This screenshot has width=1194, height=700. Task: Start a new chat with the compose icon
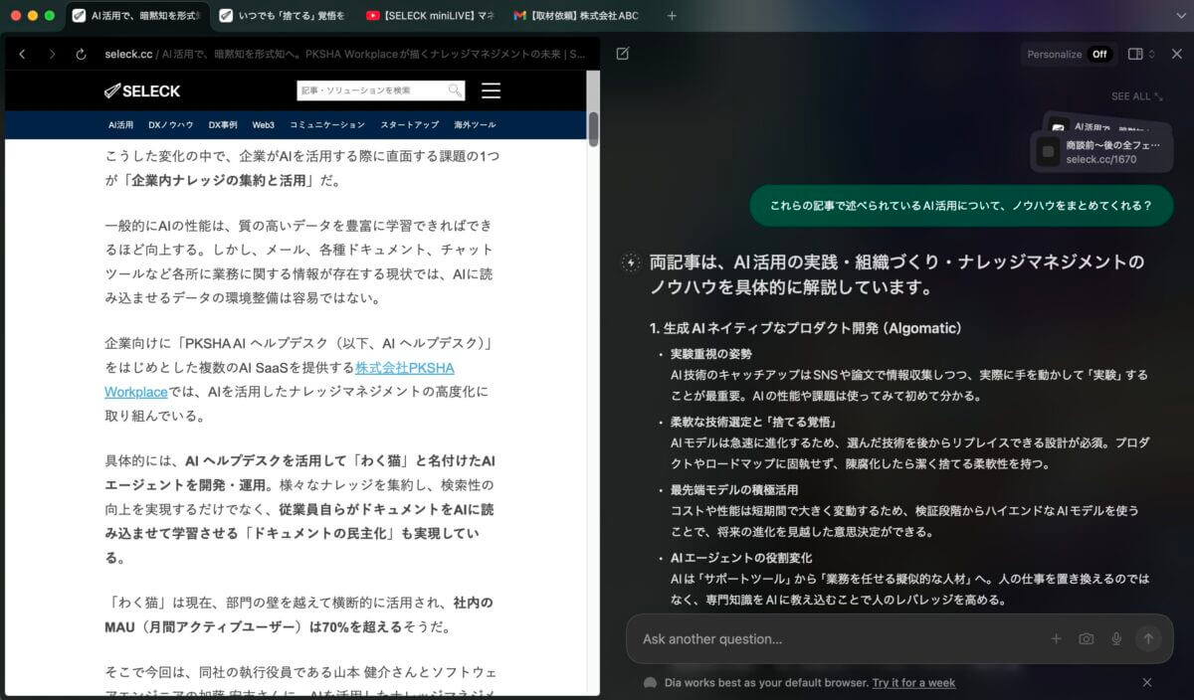click(623, 54)
